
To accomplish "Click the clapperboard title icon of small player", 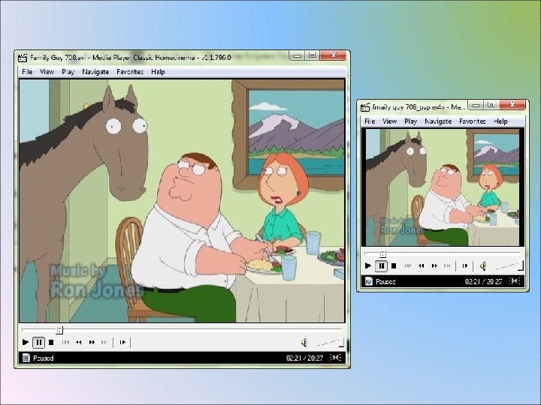I will click(365, 107).
